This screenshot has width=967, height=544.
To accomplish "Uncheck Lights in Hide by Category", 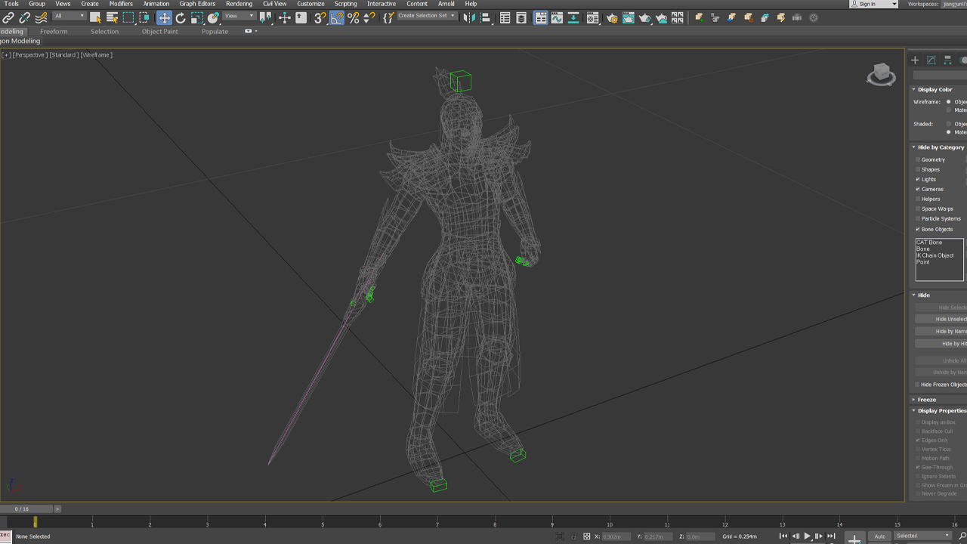I will click(x=919, y=179).
